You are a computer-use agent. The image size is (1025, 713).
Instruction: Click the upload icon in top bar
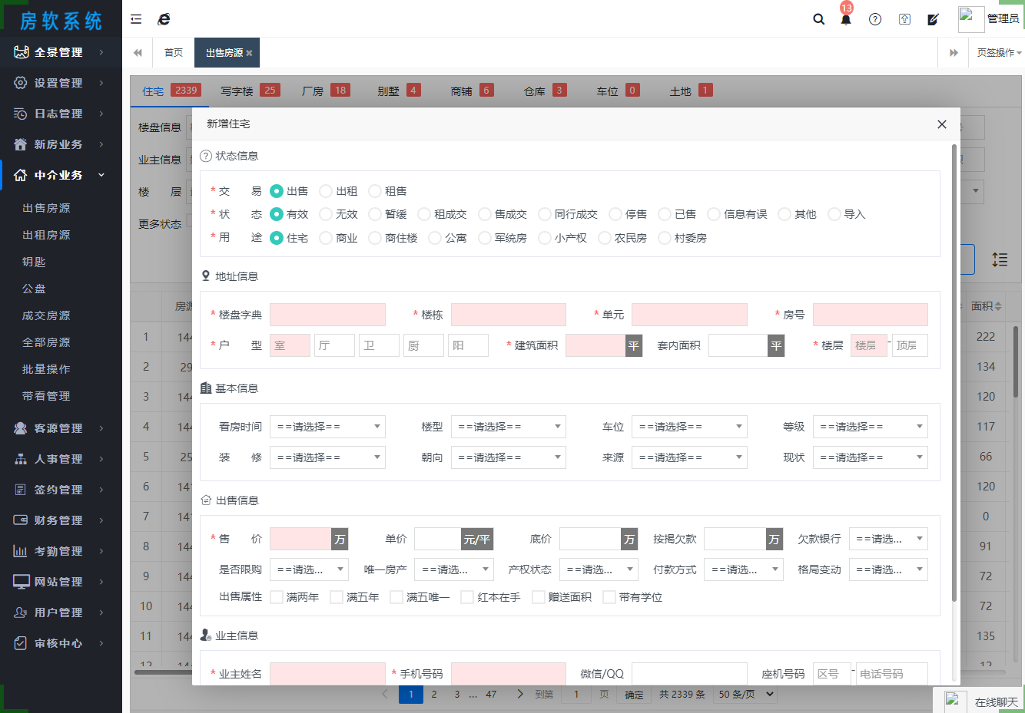[904, 19]
